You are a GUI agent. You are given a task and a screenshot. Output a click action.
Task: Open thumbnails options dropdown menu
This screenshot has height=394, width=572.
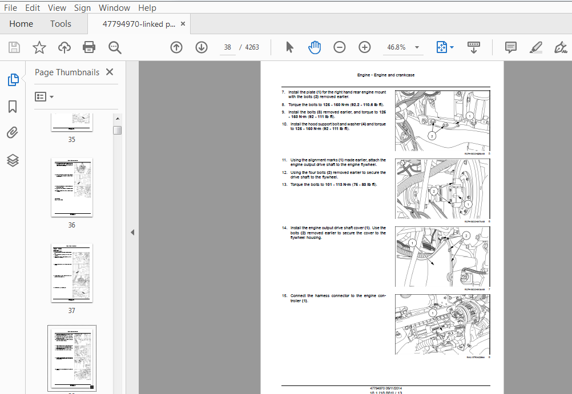44,96
